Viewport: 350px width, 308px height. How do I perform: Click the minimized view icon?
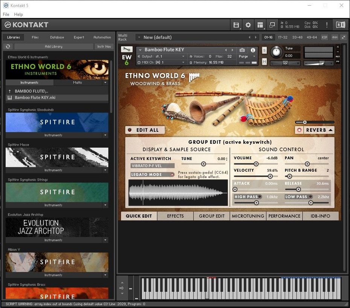click(272, 25)
